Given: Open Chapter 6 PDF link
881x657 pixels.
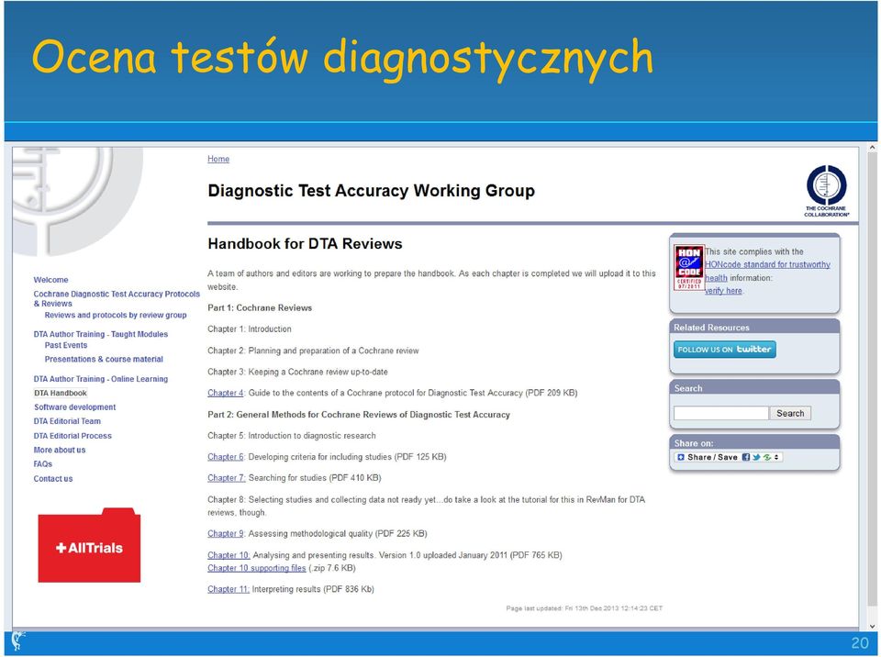Looking at the screenshot, I should 226,457.
